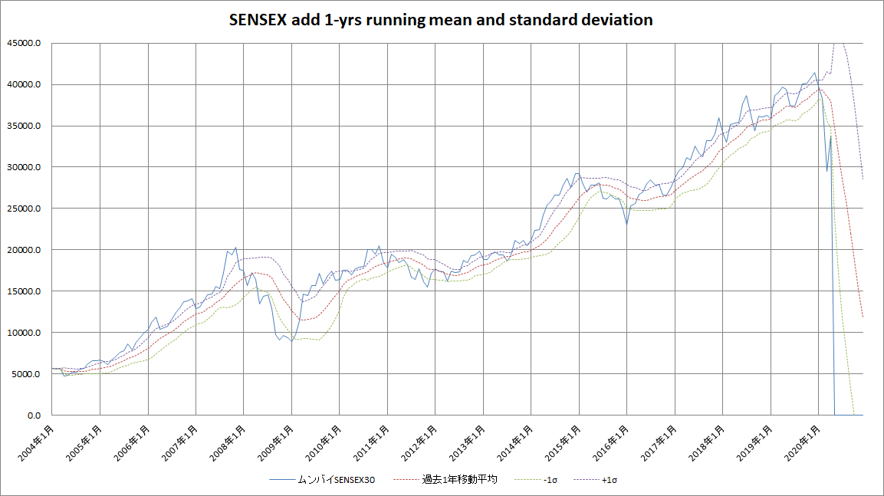Select the 35000.0 y-axis label
This screenshot has height=496, width=884.
[24, 126]
